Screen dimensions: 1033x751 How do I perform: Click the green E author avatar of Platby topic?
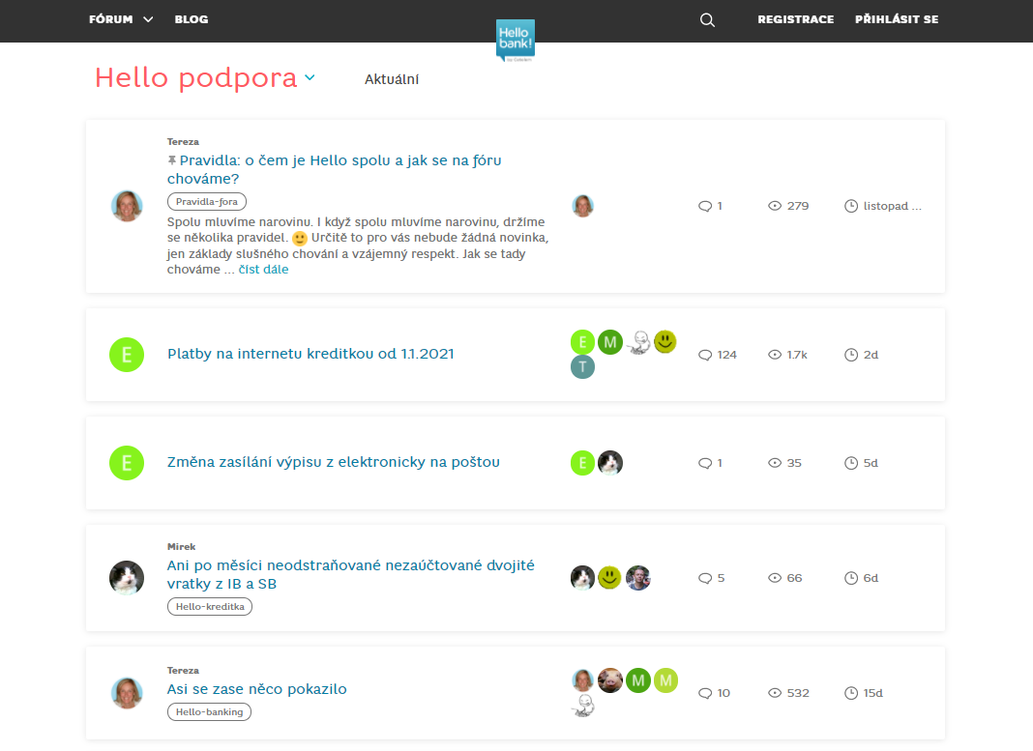pyautogui.click(x=127, y=355)
